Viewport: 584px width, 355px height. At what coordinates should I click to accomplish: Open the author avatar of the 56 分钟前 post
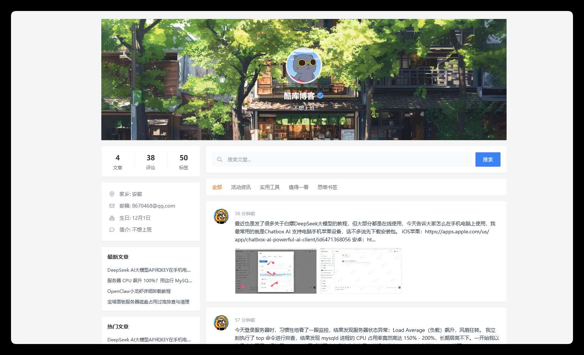pos(221,216)
